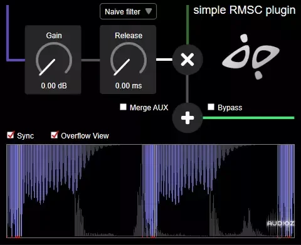Click the 0.00 ms release value
This screenshot has width=301, height=245.
[x=129, y=86]
